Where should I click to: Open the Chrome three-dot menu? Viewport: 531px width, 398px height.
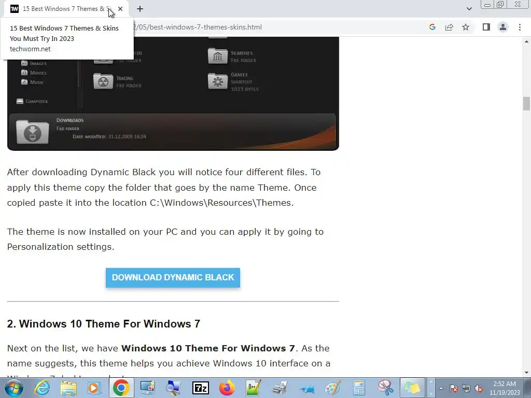pyautogui.click(x=520, y=27)
